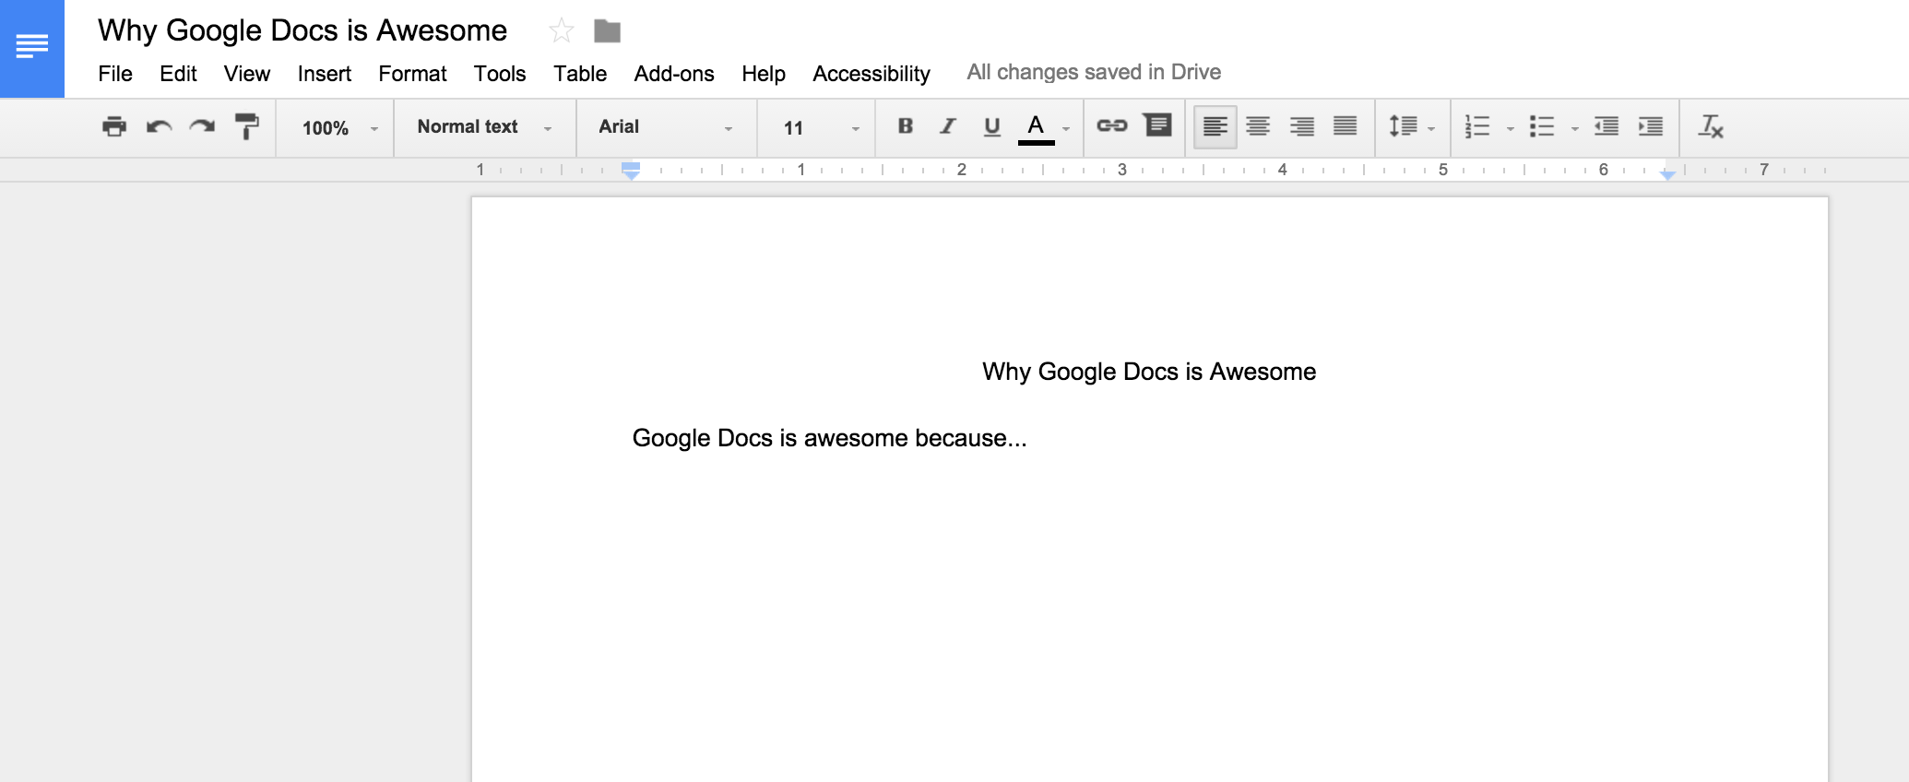The width and height of the screenshot is (1909, 782).
Task: Expand the numbered list options arrow
Action: 1510,129
